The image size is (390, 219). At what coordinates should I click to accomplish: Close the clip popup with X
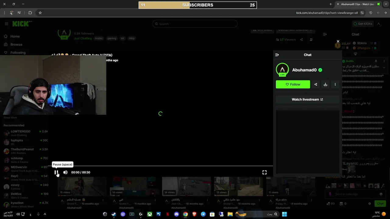pos(338,41)
